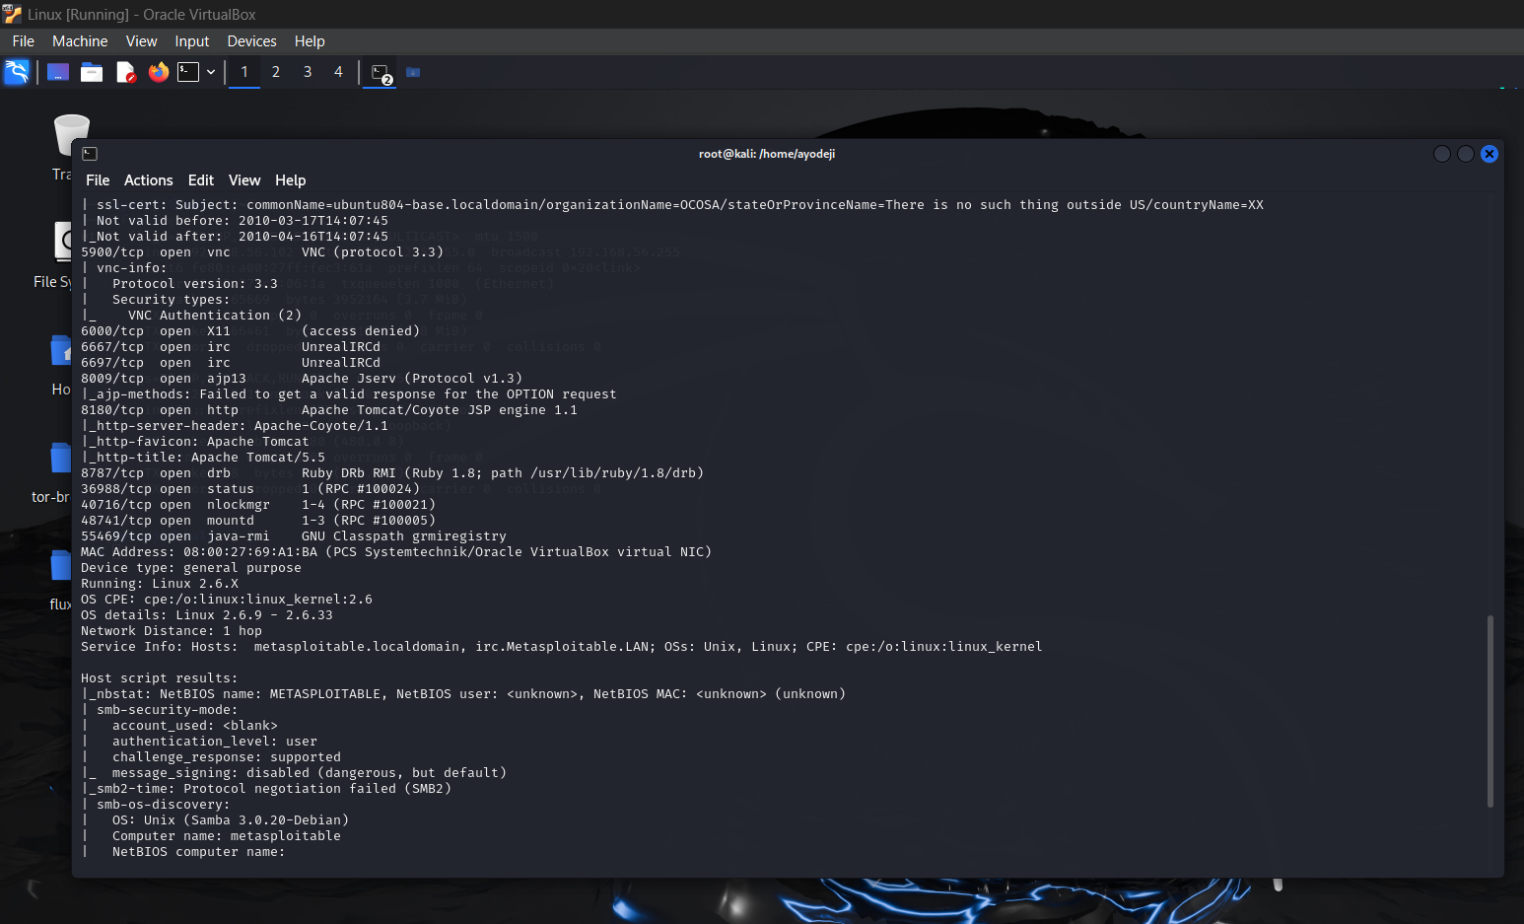Switch to workspace 3
Viewport: 1524px width, 924px height.
308,72
